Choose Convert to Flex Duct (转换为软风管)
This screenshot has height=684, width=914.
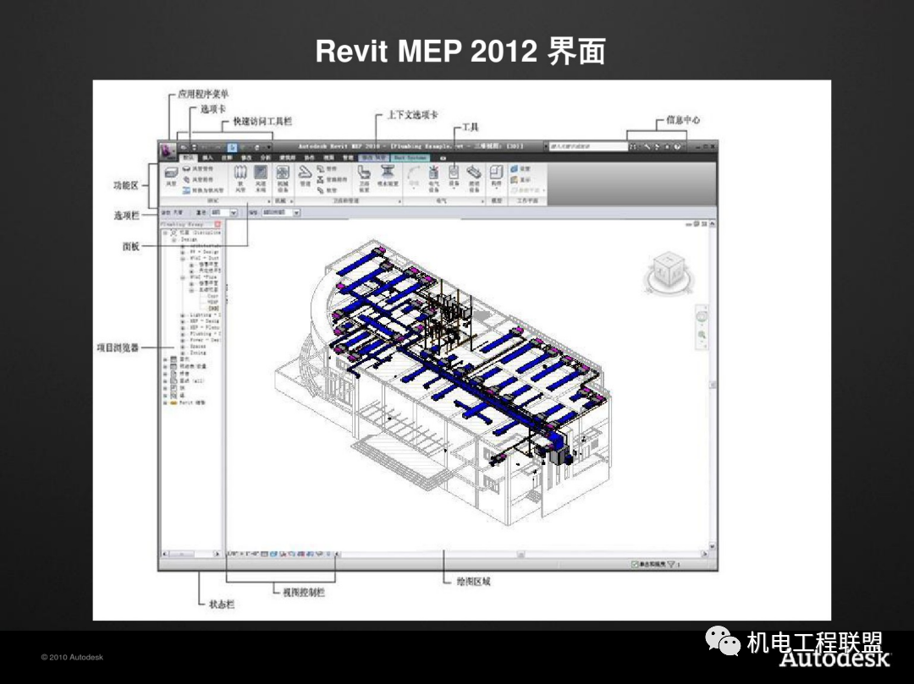[203, 190]
